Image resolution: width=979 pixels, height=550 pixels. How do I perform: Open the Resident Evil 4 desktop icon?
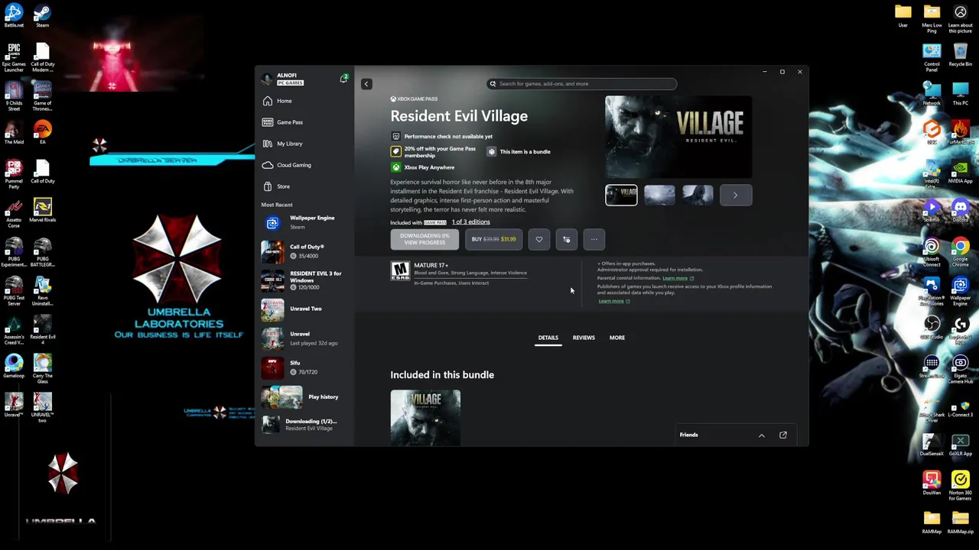[42, 329]
